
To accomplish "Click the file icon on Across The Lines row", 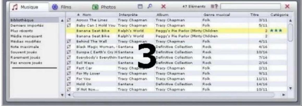I will [x=69, y=20].
